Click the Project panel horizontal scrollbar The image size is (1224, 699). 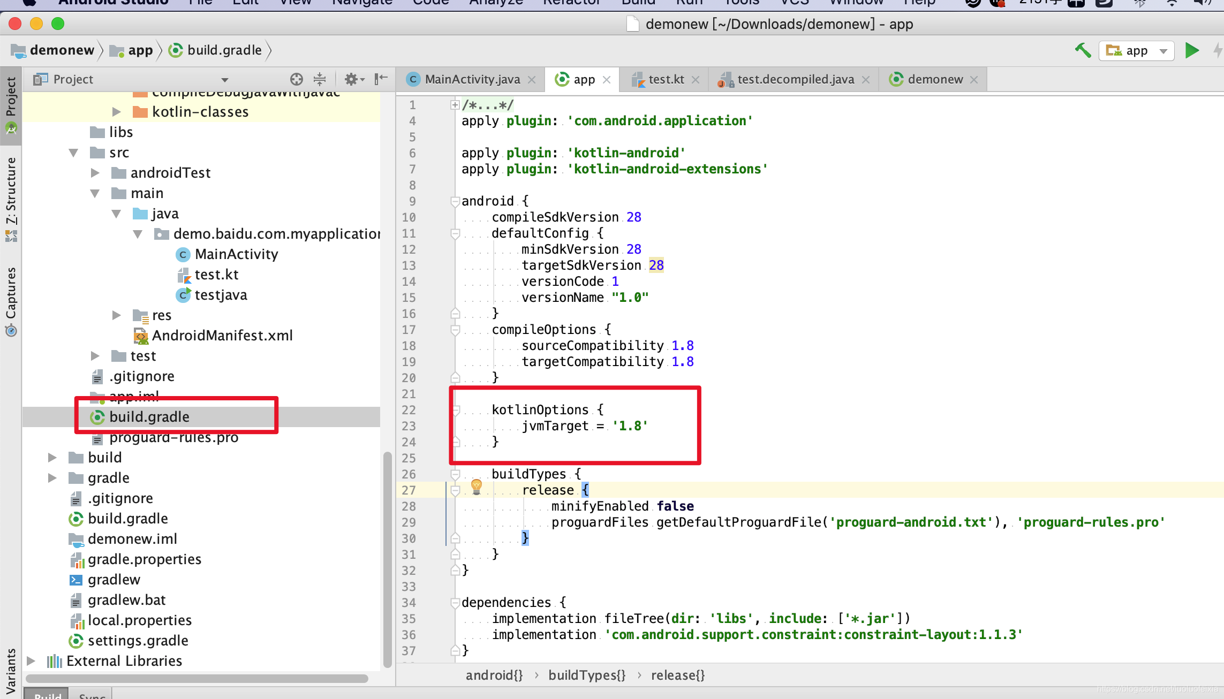tap(197, 678)
